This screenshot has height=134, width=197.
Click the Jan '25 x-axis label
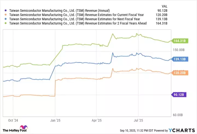click(x=55, y=120)
